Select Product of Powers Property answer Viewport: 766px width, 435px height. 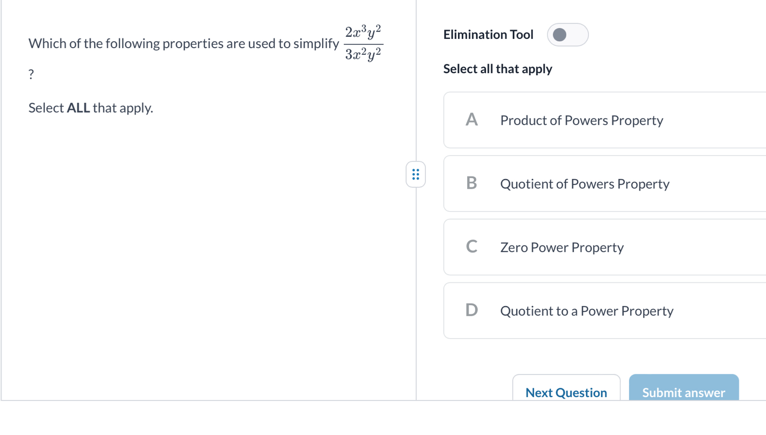click(x=581, y=120)
